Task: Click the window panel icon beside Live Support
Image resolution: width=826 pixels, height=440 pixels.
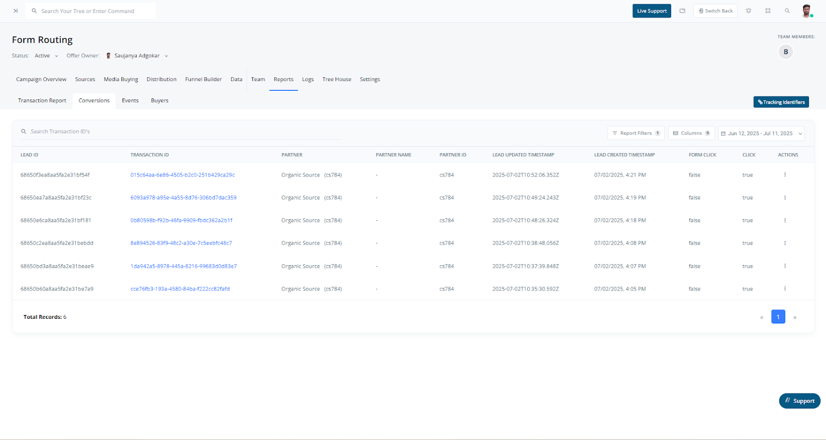Action: tap(682, 11)
